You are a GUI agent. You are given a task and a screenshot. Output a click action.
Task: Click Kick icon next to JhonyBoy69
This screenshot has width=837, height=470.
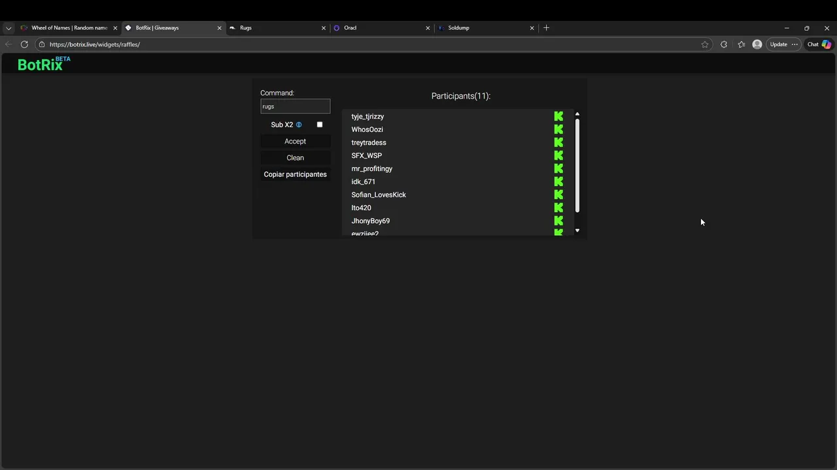[x=558, y=221]
